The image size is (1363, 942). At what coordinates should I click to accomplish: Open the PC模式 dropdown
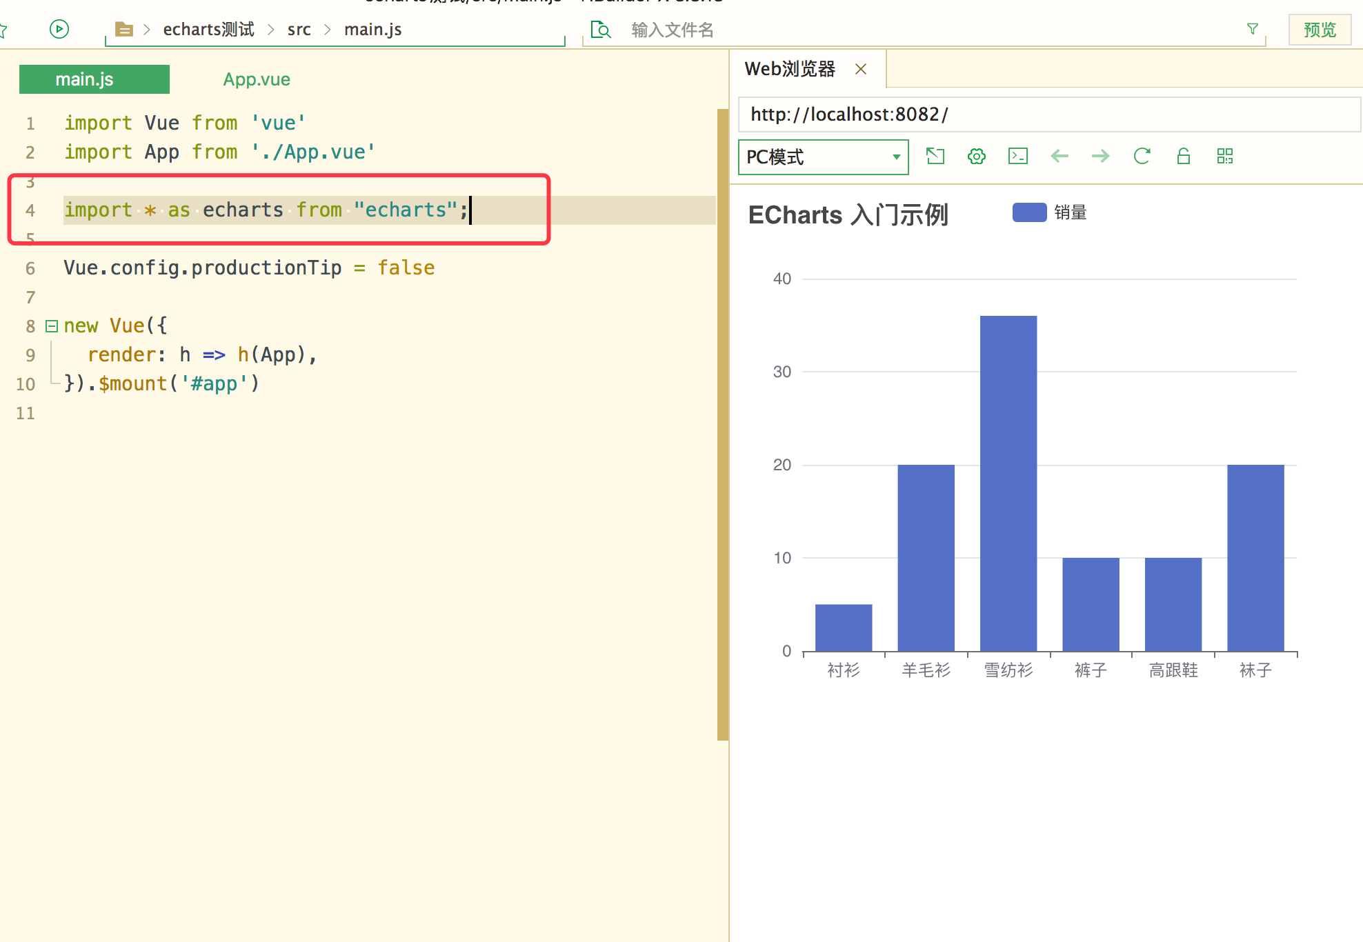(824, 157)
